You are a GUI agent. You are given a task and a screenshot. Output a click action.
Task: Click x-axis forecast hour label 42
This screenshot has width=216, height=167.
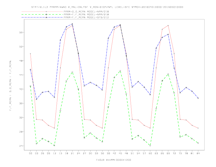(114, 153)
